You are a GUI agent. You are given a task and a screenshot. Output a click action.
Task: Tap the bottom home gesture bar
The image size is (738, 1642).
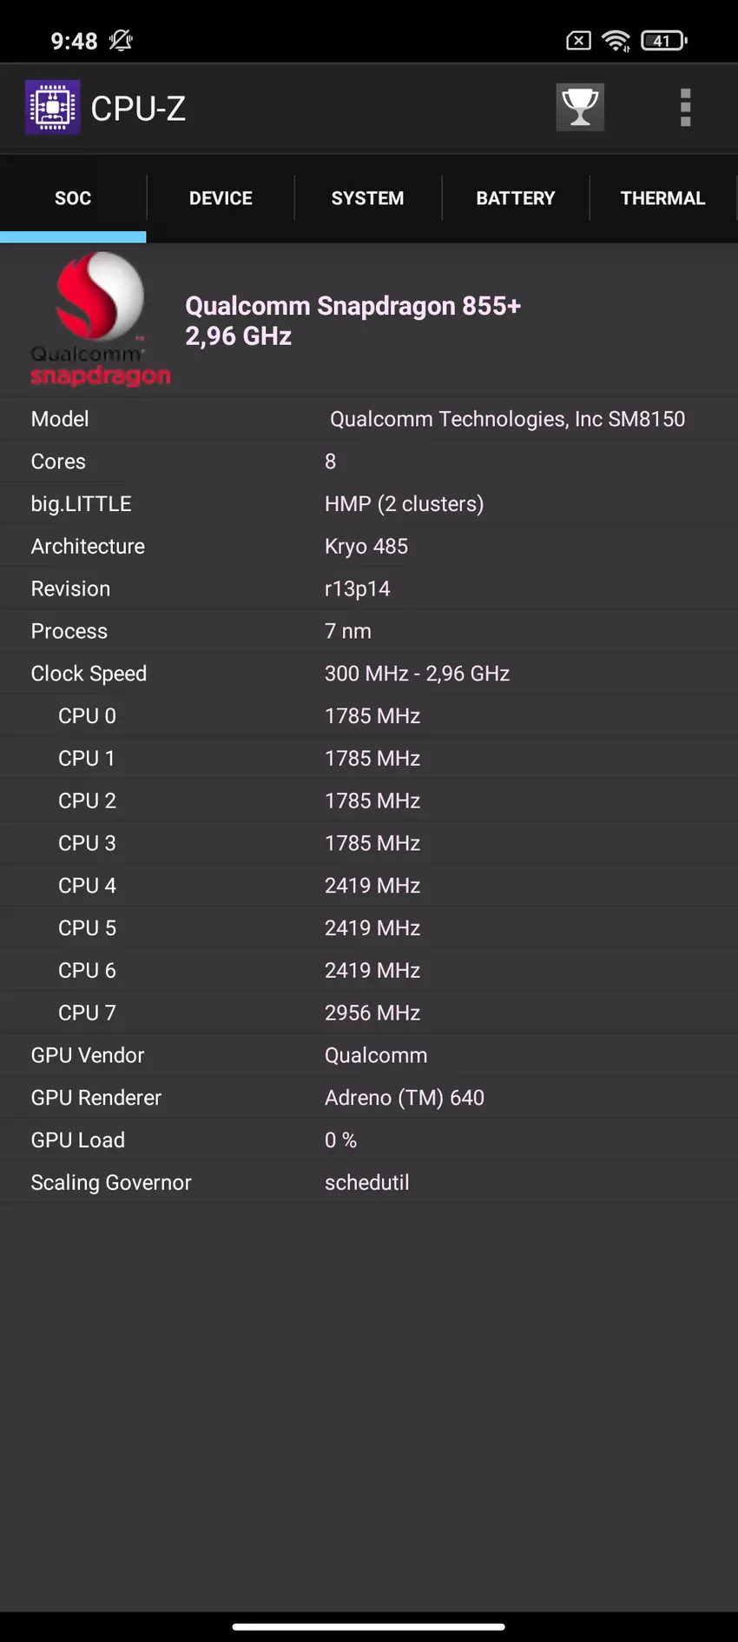369,1626
